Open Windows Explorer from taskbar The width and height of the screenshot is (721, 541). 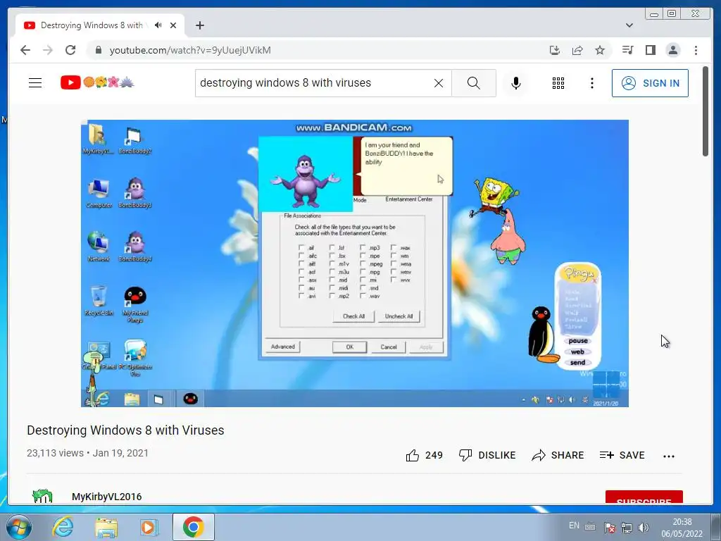pos(106,527)
